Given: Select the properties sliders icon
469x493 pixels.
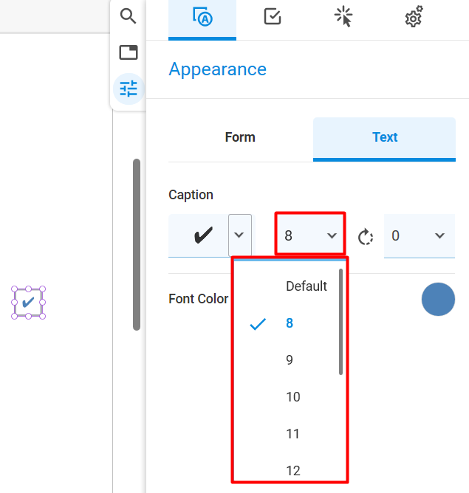Looking at the screenshot, I should [x=129, y=89].
